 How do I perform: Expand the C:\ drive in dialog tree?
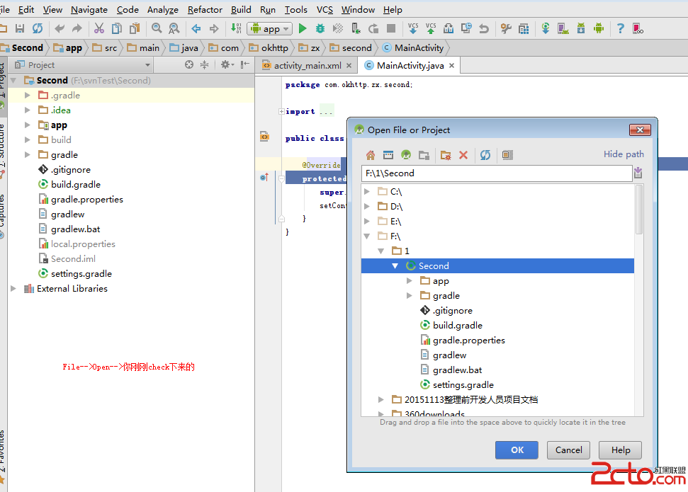tap(367, 192)
